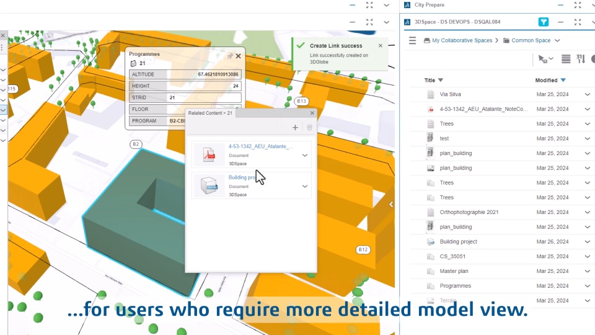Open the hamburger menu in 3DSpace panel
595x335 pixels.
413,40
